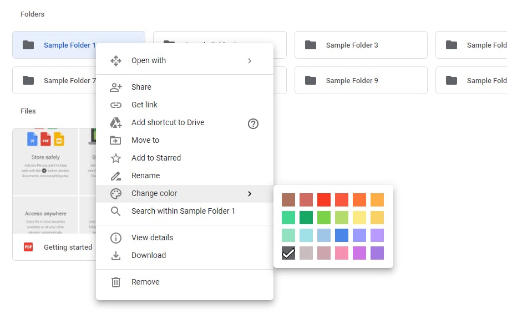The height and width of the screenshot is (320, 507).
Task: Click the Move to folder-arrow icon
Action: pos(115,140)
